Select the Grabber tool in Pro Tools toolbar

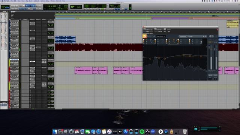(33, 6)
